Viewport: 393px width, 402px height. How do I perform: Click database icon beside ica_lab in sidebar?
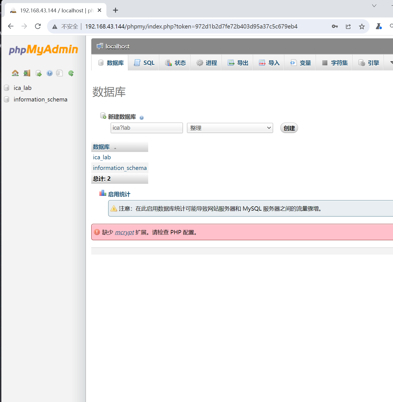tap(7, 88)
